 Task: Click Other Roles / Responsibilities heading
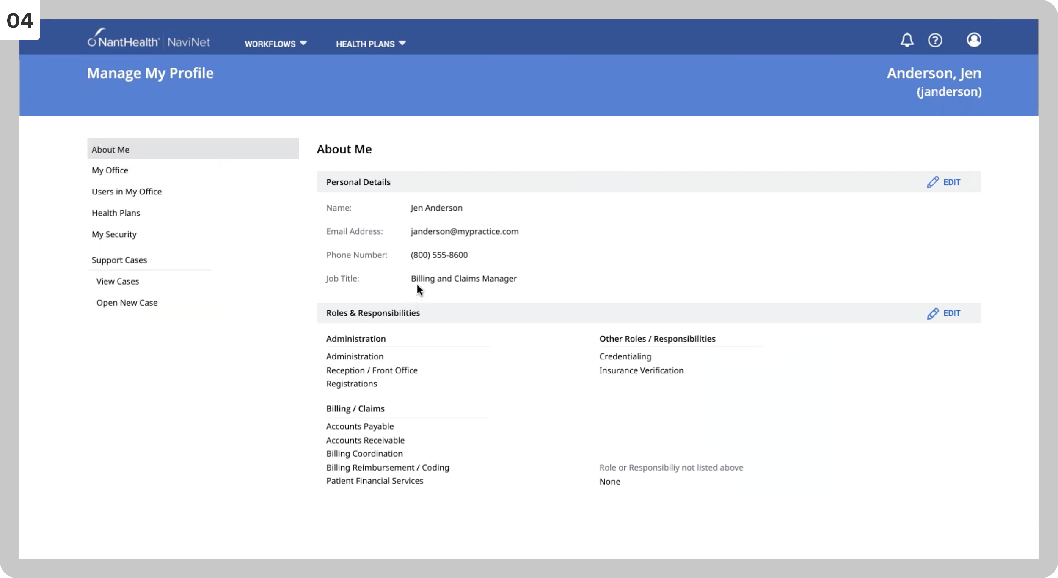(x=657, y=339)
